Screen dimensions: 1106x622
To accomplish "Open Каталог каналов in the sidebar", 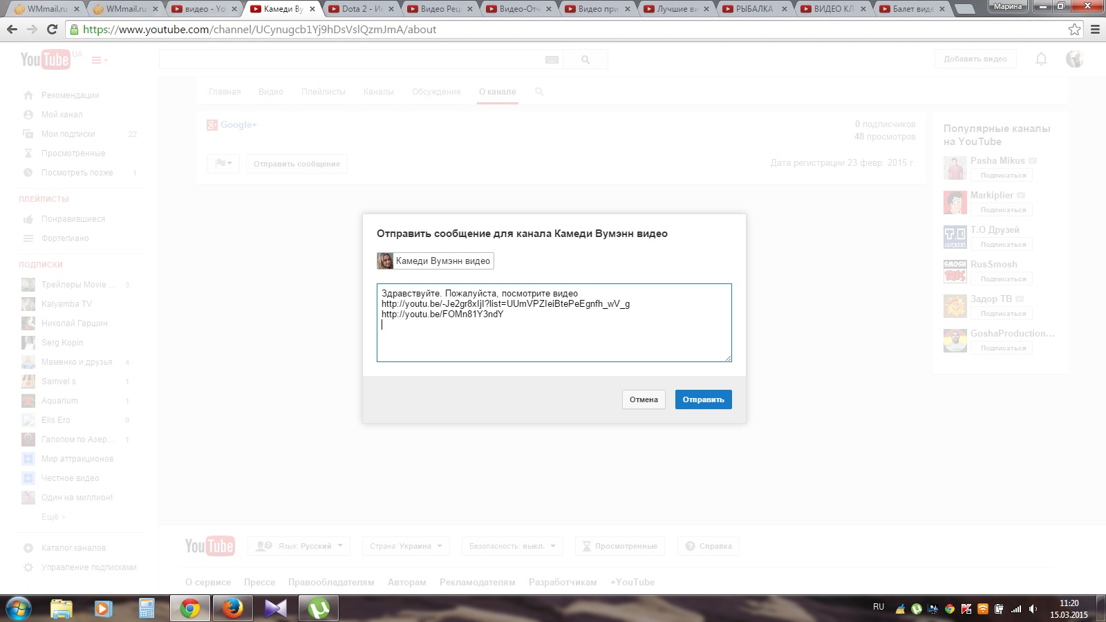I will (73, 548).
